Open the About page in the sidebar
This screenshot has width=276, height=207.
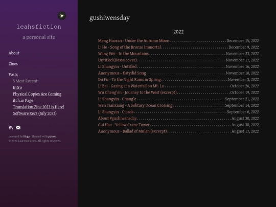coord(14,53)
